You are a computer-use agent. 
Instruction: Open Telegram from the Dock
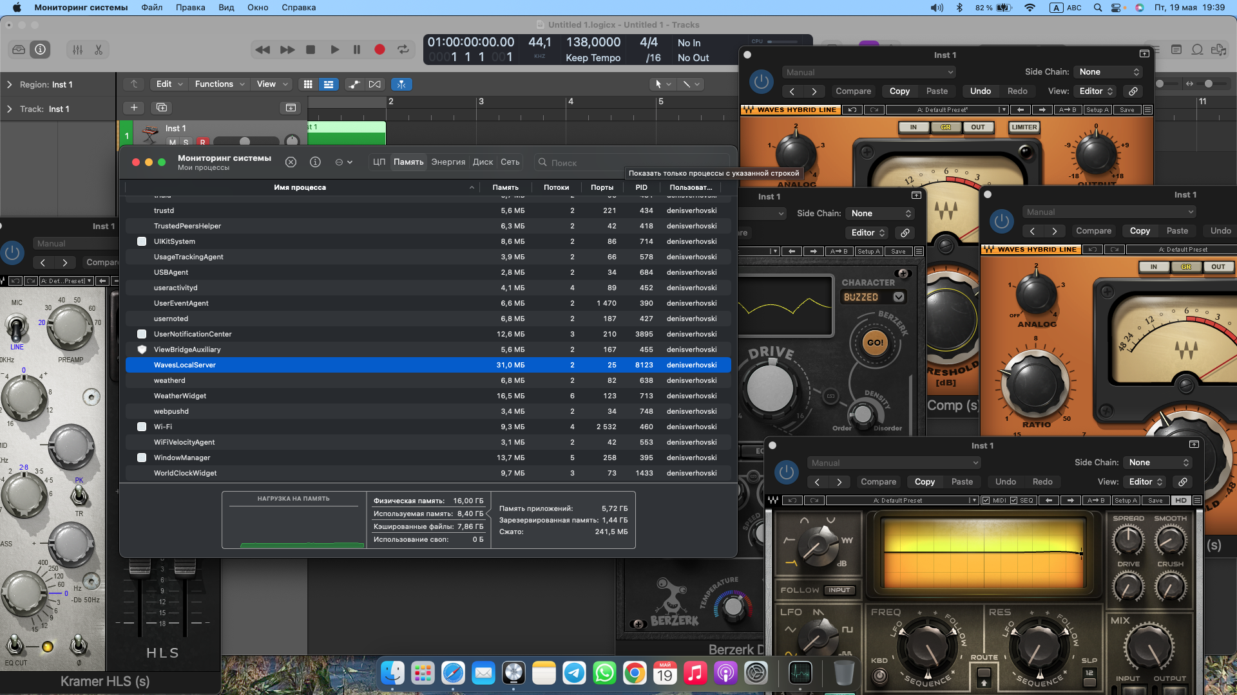tap(574, 673)
